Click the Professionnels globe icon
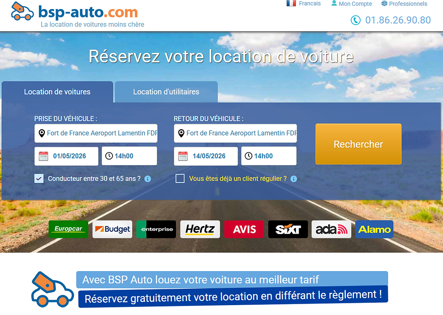Image resolution: width=443 pixels, height=315 pixels. click(x=384, y=4)
